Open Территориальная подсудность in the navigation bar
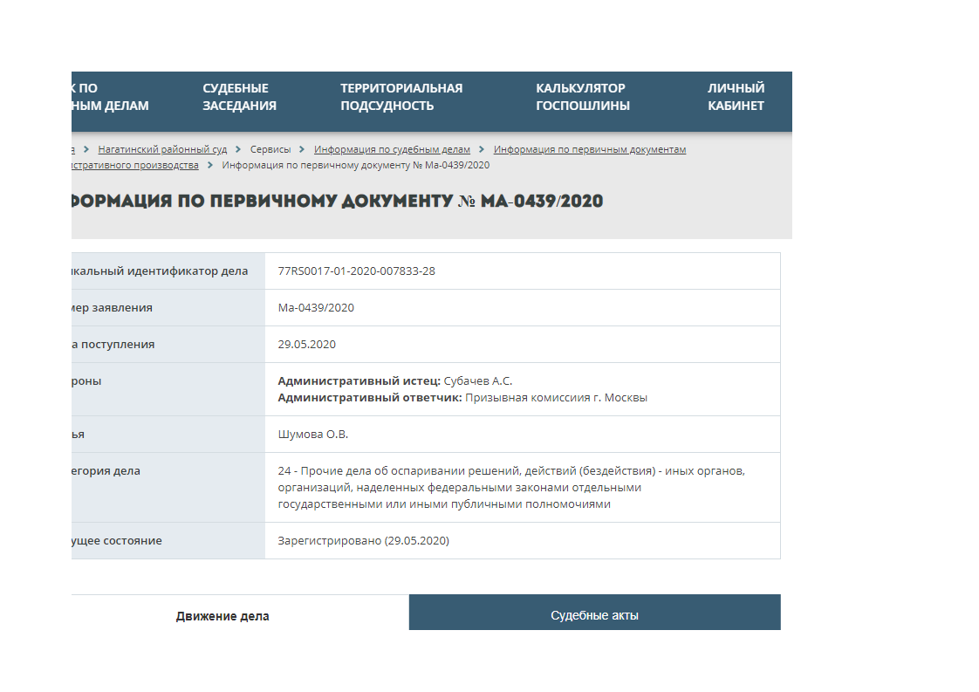The image size is (979, 692). (x=400, y=97)
